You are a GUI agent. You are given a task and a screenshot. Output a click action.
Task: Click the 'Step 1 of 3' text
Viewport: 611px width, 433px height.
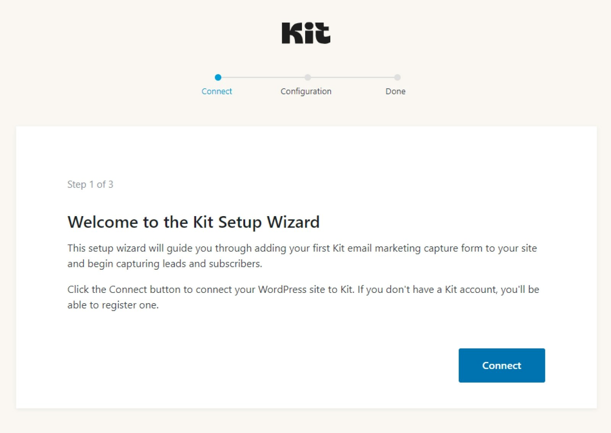tap(90, 184)
